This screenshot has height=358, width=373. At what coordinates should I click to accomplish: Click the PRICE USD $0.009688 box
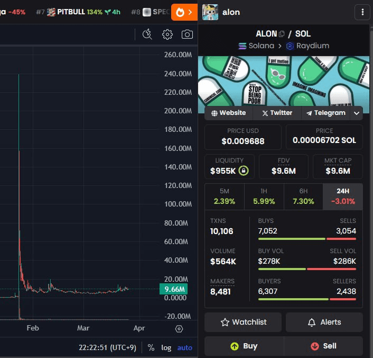[x=243, y=137]
